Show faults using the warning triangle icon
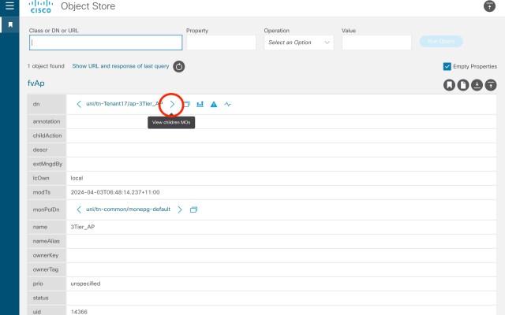This screenshot has width=505, height=315. point(213,104)
